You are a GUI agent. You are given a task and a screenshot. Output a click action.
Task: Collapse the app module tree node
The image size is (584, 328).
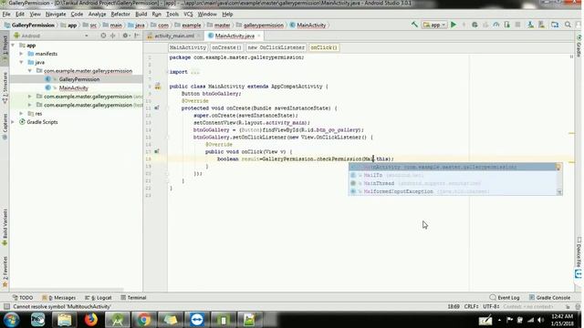14,45
